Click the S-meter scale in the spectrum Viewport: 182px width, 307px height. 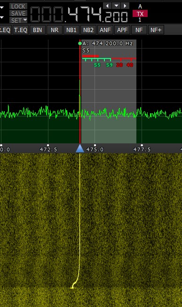pos(109,61)
